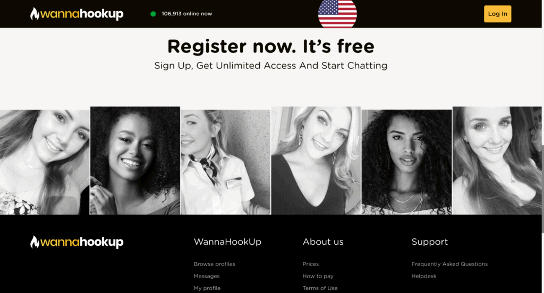Select photo of woman wearing layered necklaces

[406, 162]
